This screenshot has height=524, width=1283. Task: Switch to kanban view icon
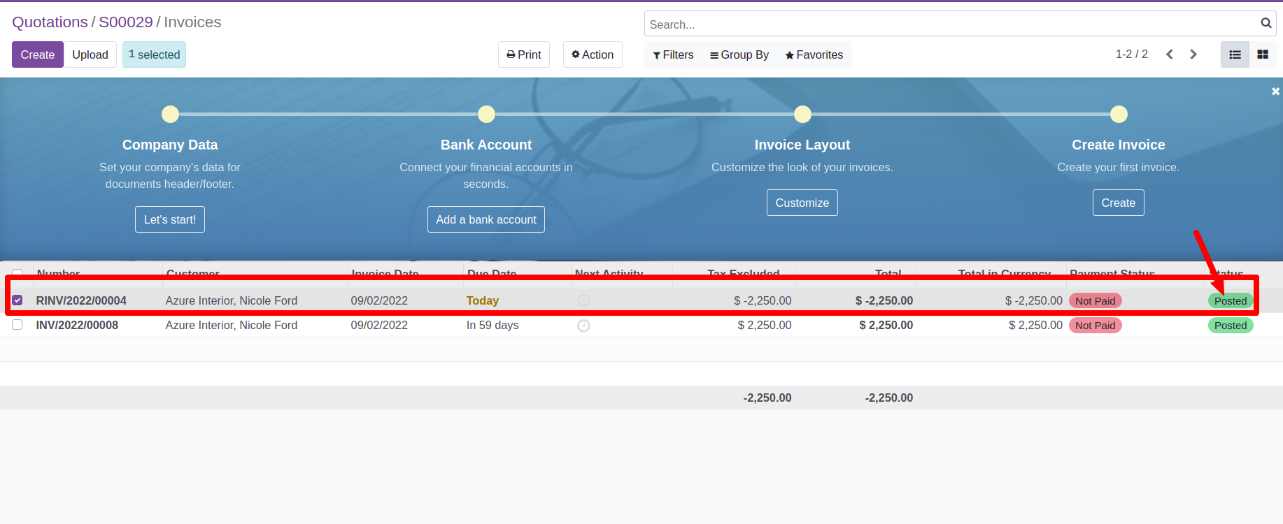[x=1263, y=54]
